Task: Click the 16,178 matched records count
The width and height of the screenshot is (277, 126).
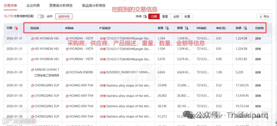Action: (x=8, y=16)
